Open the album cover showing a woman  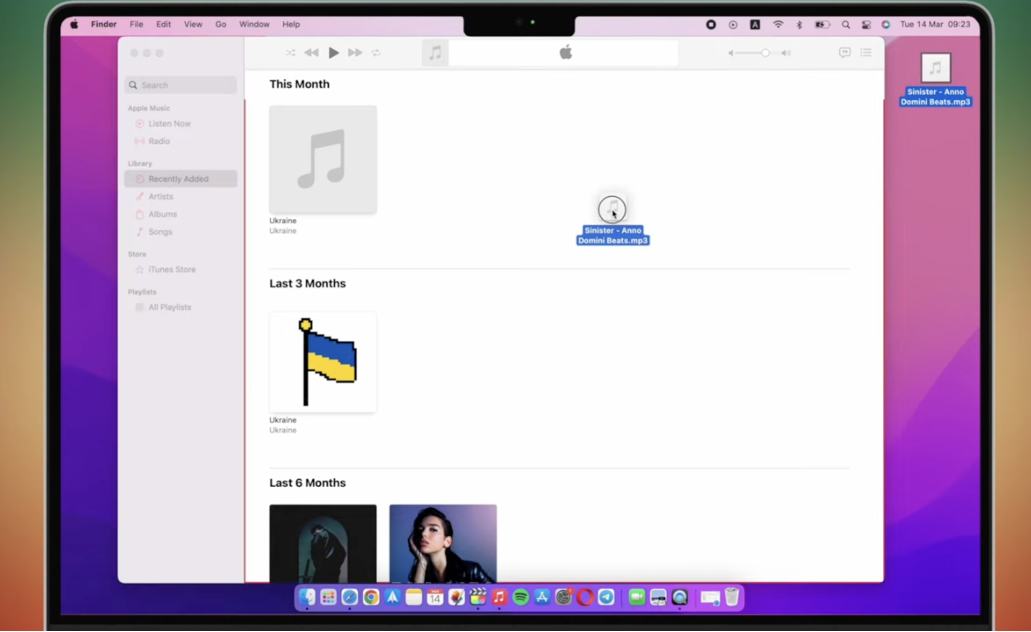443,544
